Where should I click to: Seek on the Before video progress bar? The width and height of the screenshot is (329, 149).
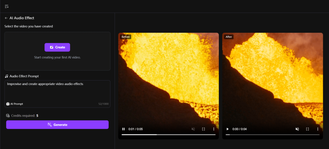coord(168,135)
